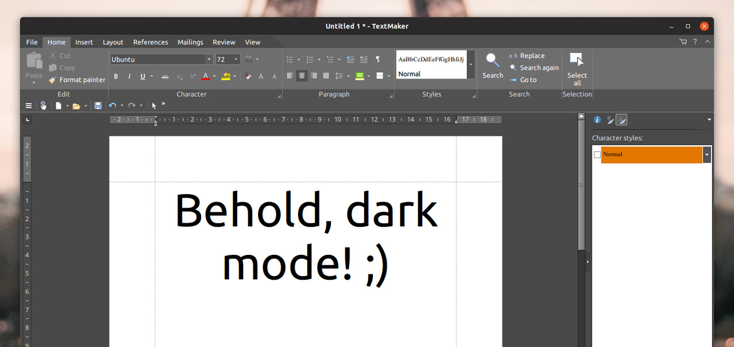Click Search again
The width and height of the screenshot is (734, 347).
click(534, 68)
